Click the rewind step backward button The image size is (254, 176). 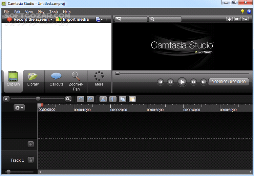[x=170, y=82]
